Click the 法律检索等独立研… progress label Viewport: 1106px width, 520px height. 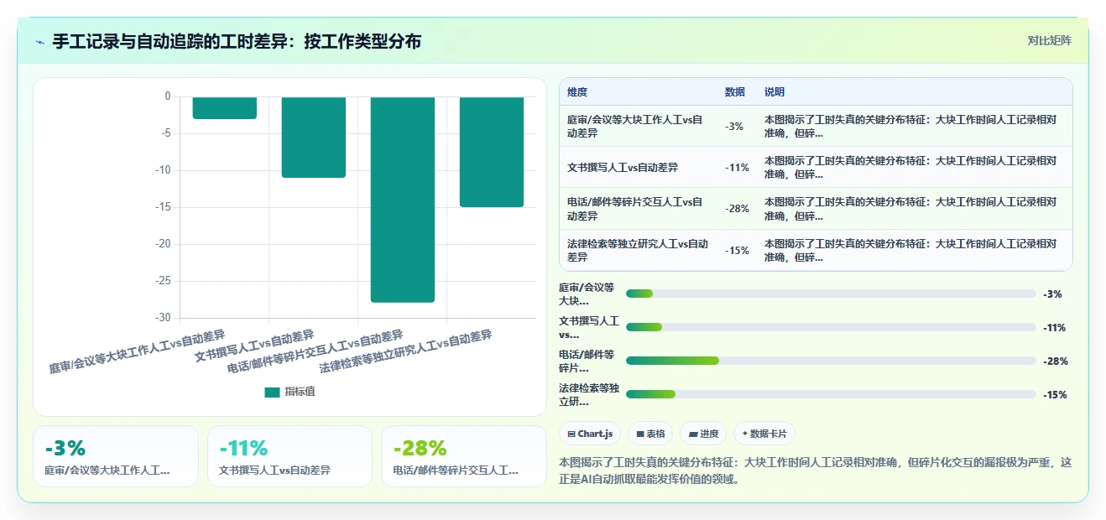pos(589,394)
